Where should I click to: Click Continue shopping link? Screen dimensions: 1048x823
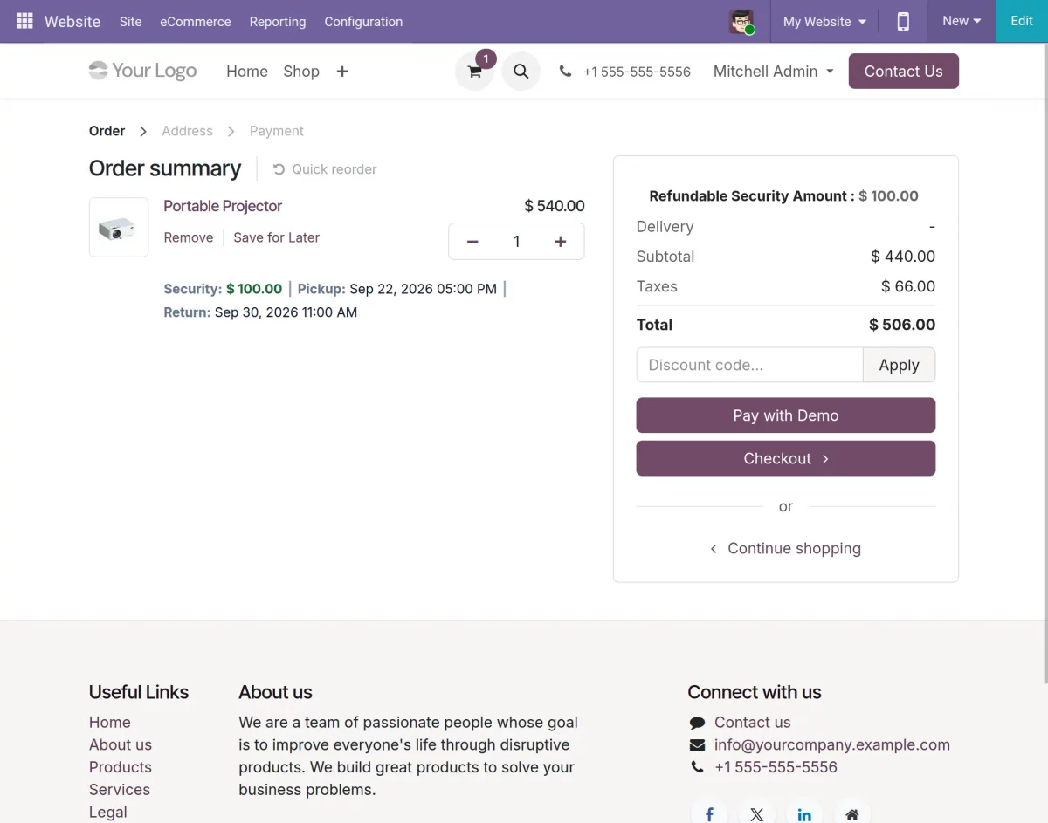pos(786,548)
